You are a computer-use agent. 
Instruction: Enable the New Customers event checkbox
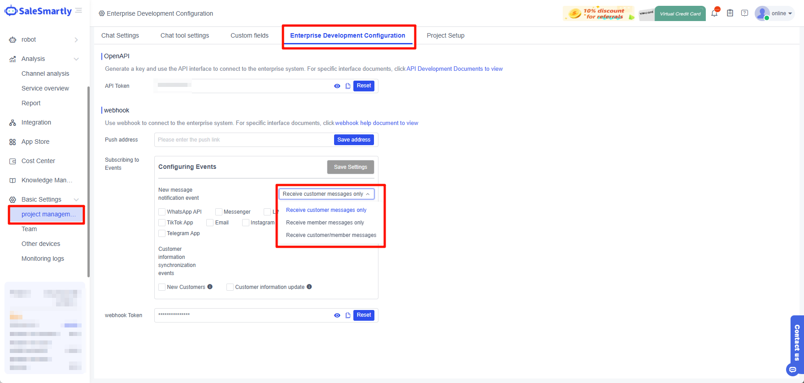(162, 287)
